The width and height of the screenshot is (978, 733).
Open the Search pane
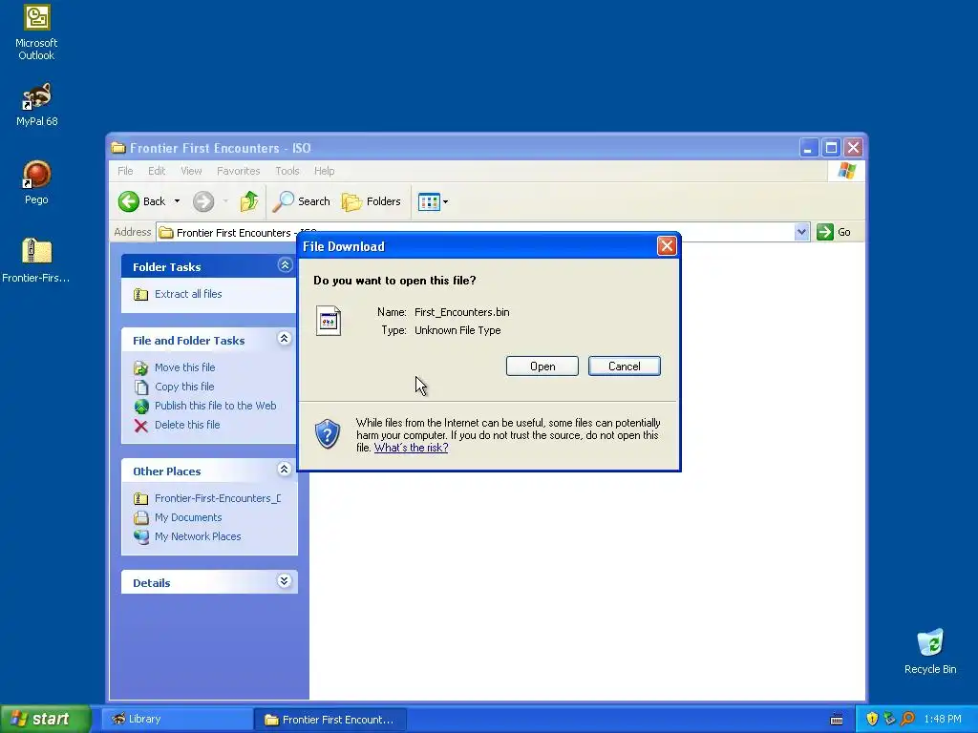[302, 201]
